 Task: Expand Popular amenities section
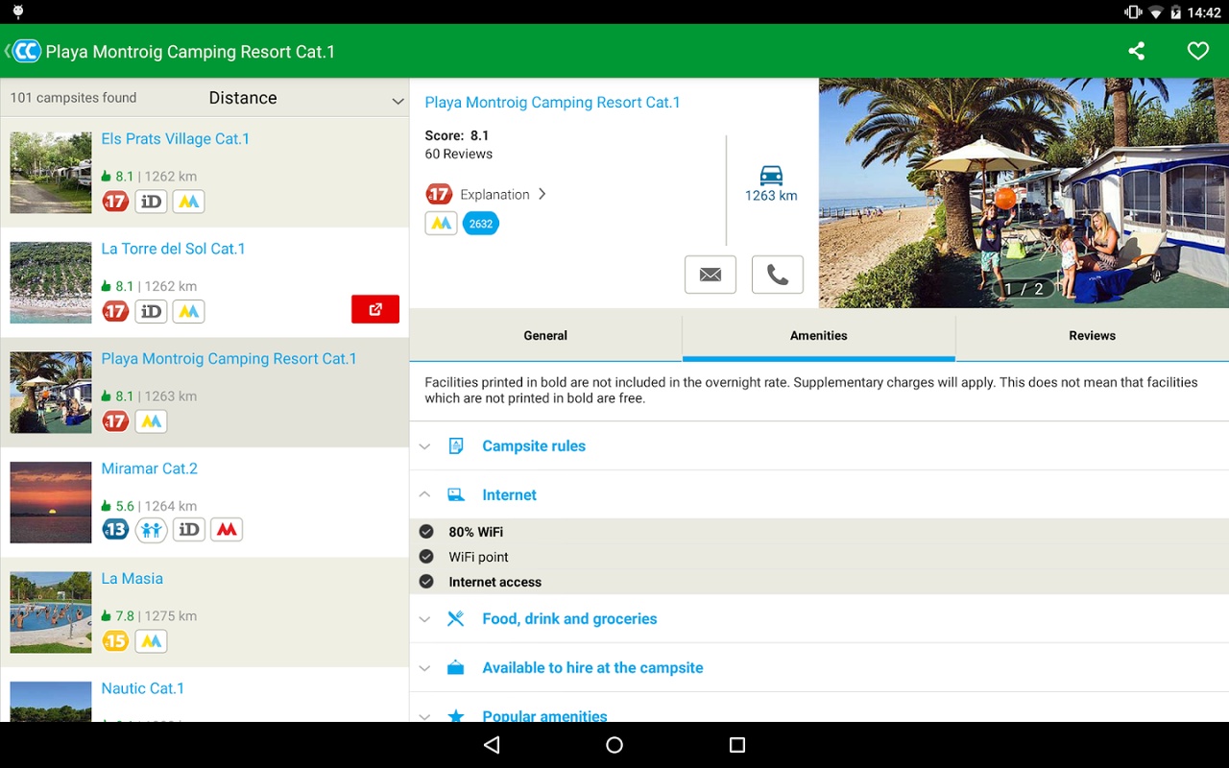(x=819, y=708)
